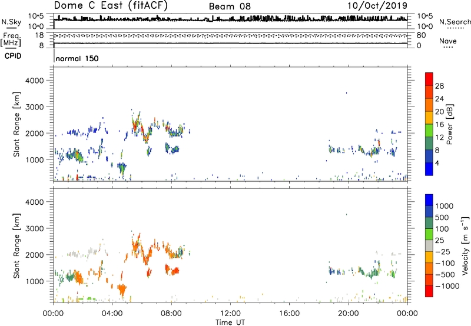Pick the bright green 25–100 Velocity segment
The height and width of the screenshot is (326, 471).
click(x=429, y=234)
